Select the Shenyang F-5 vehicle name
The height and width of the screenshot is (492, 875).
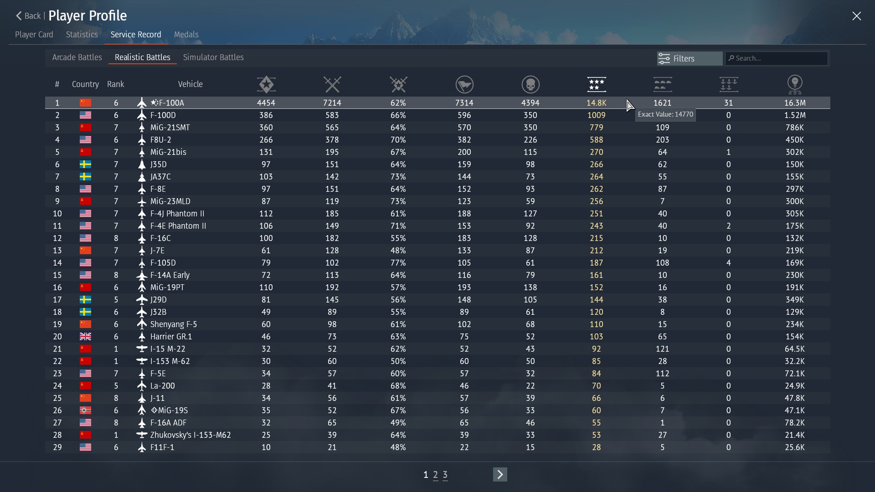(174, 324)
